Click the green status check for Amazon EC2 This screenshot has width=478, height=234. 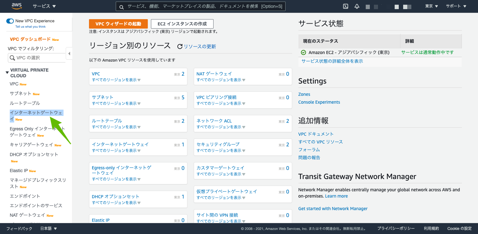(303, 52)
